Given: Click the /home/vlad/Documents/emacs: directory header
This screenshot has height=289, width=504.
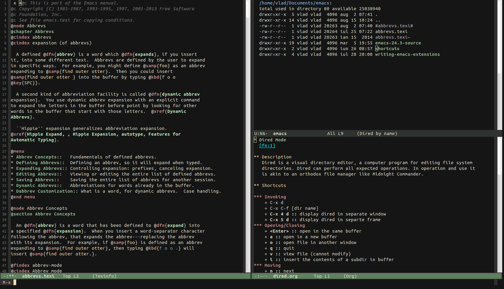Looking at the screenshot, I should pyautogui.click(x=295, y=3).
